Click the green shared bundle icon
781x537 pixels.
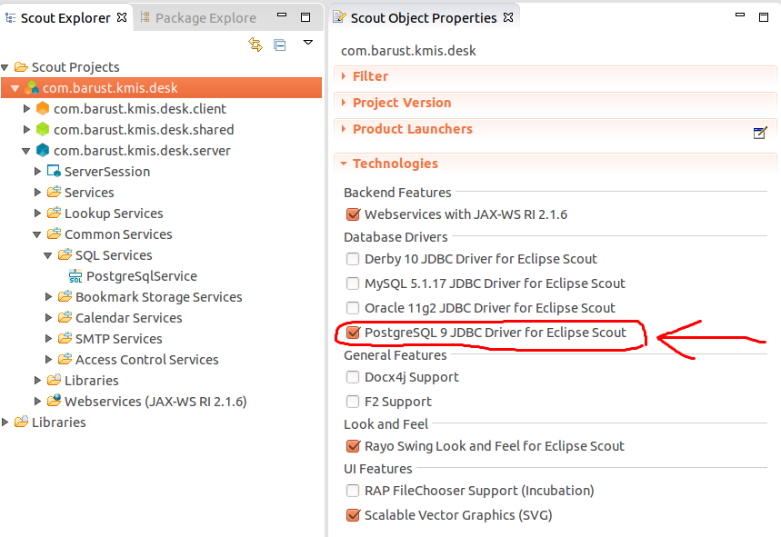[x=43, y=129]
